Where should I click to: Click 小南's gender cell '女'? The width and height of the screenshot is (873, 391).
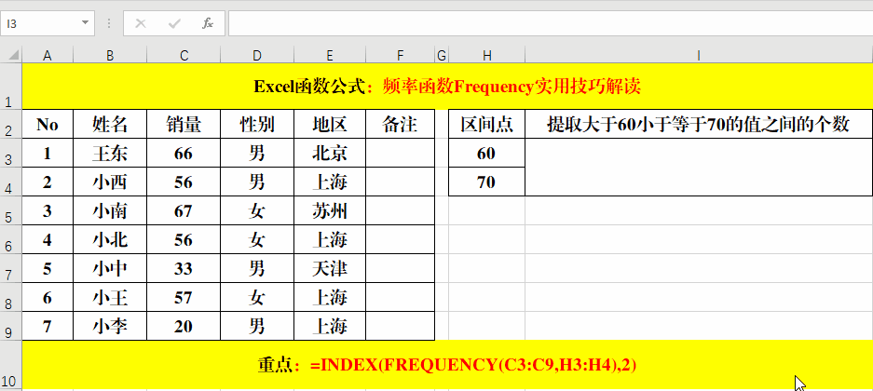257,210
